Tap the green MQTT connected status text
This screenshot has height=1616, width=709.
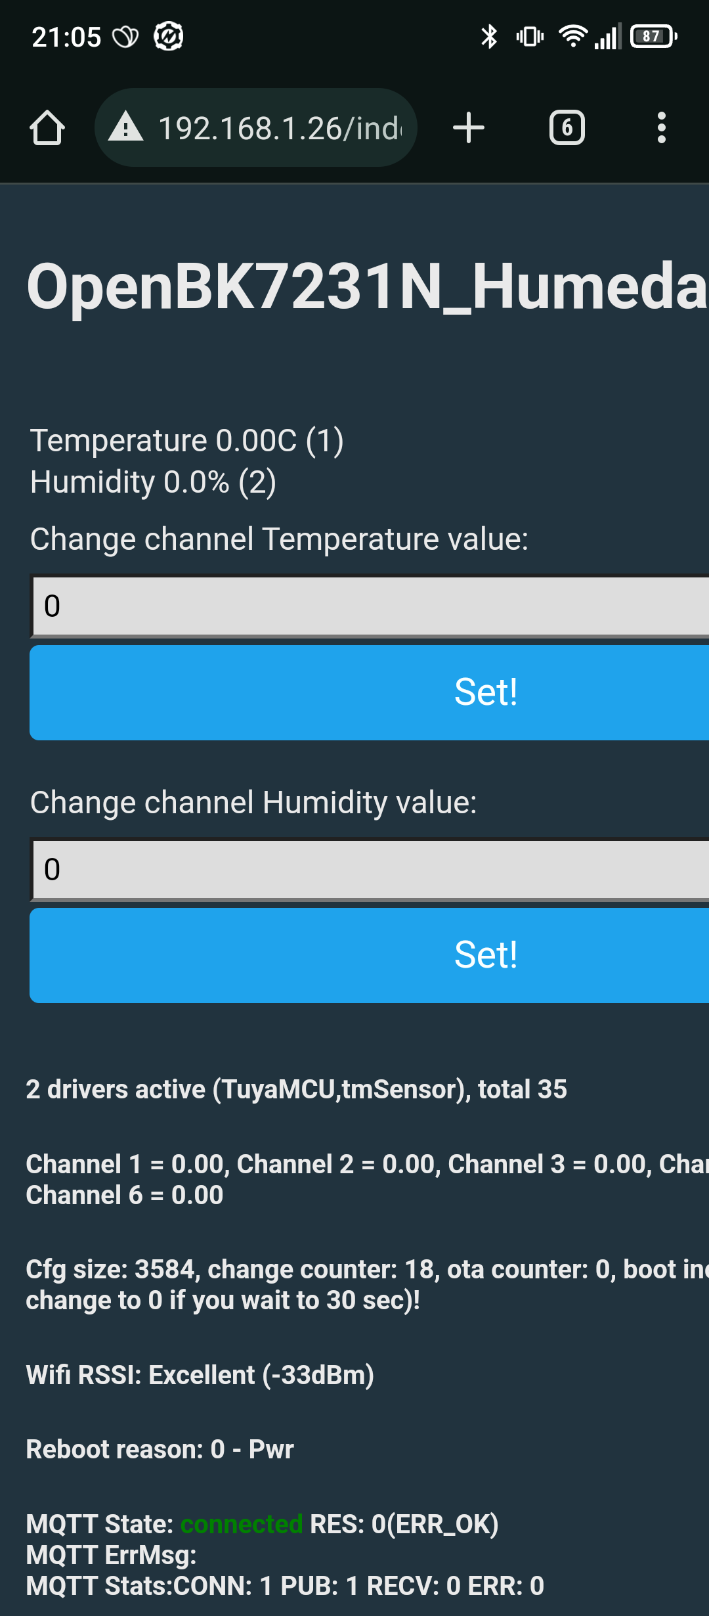(242, 1524)
